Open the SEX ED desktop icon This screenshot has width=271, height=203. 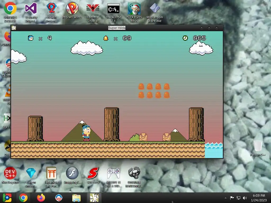pyautogui.click(x=7, y=121)
